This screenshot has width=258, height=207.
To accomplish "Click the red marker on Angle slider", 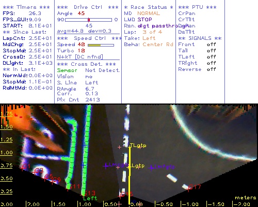I will 89,20.
